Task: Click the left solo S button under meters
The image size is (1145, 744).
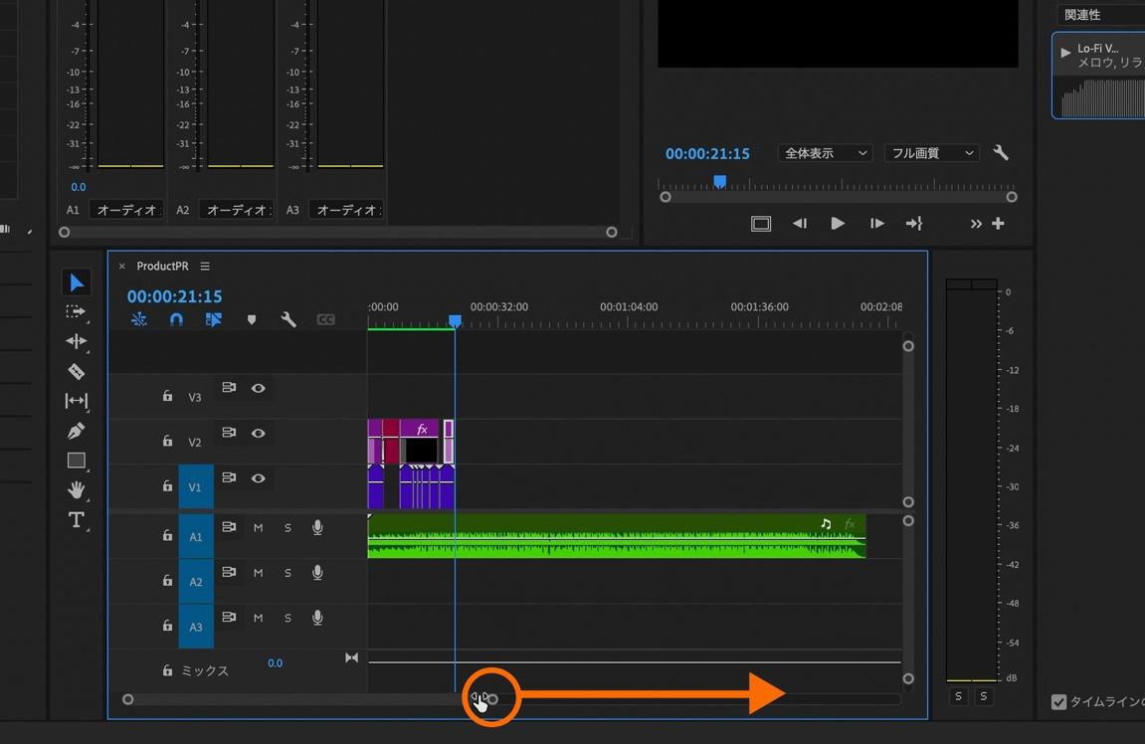Action: (x=959, y=696)
